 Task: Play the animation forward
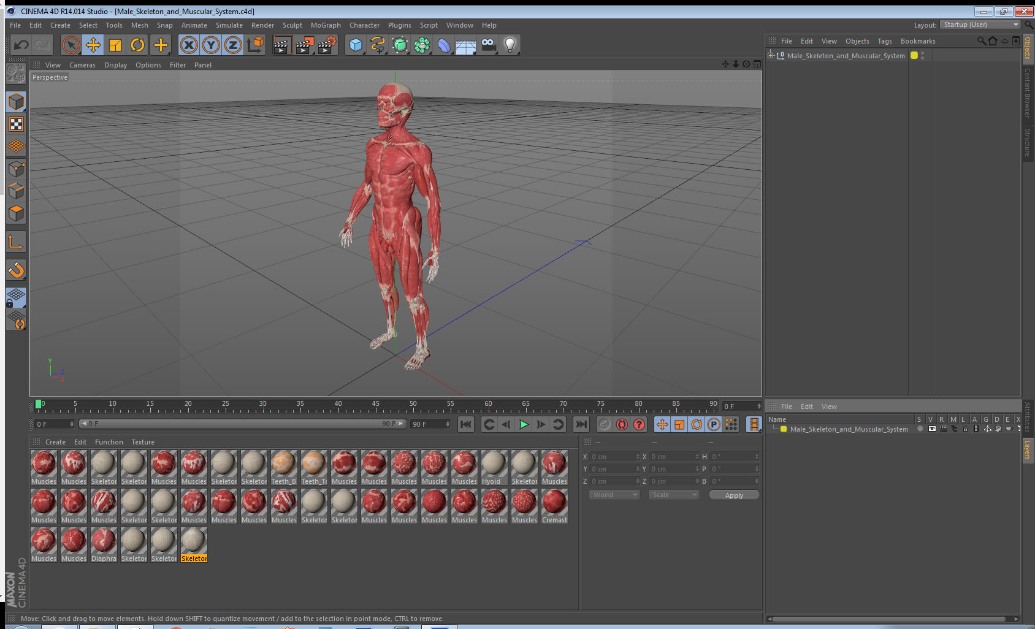point(524,424)
